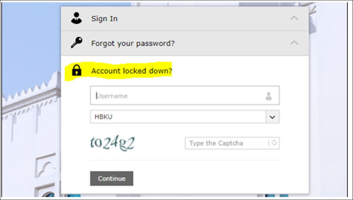Click the key icon beside Forgot your password
Screen dimensions: 353x200
tap(76, 42)
